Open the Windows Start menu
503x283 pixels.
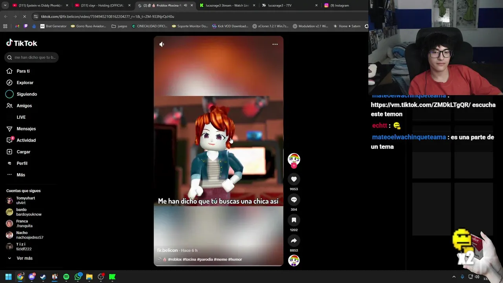pyautogui.click(x=8, y=277)
